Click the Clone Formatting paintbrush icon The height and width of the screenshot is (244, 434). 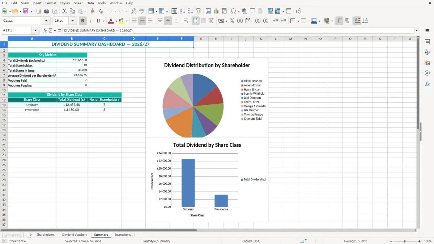point(93,11)
